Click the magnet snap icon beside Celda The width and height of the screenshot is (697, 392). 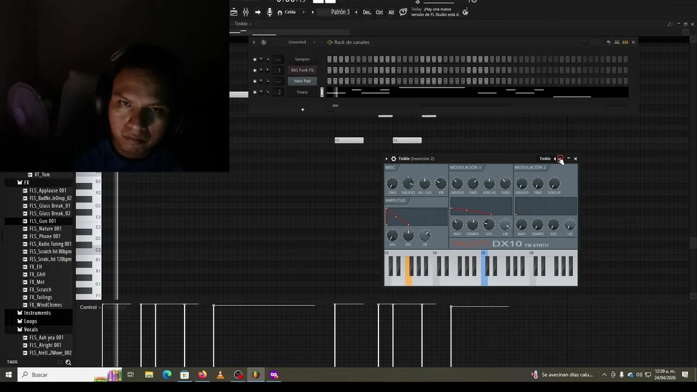click(x=280, y=12)
